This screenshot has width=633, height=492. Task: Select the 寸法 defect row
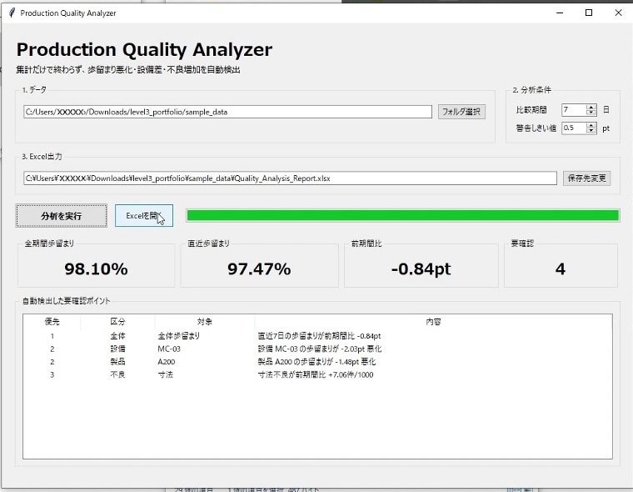(317, 374)
